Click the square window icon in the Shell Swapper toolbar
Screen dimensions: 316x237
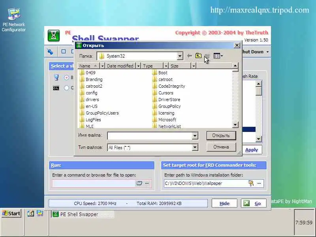point(64,52)
